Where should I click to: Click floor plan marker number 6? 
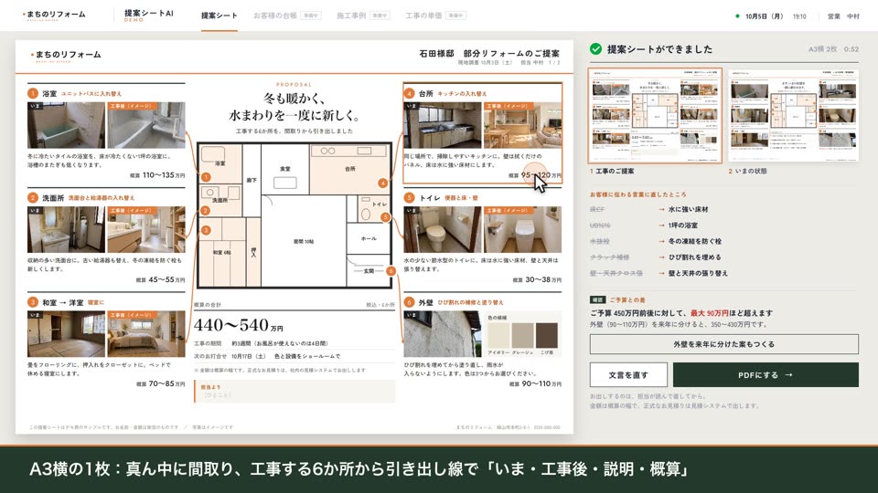(x=391, y=271)
